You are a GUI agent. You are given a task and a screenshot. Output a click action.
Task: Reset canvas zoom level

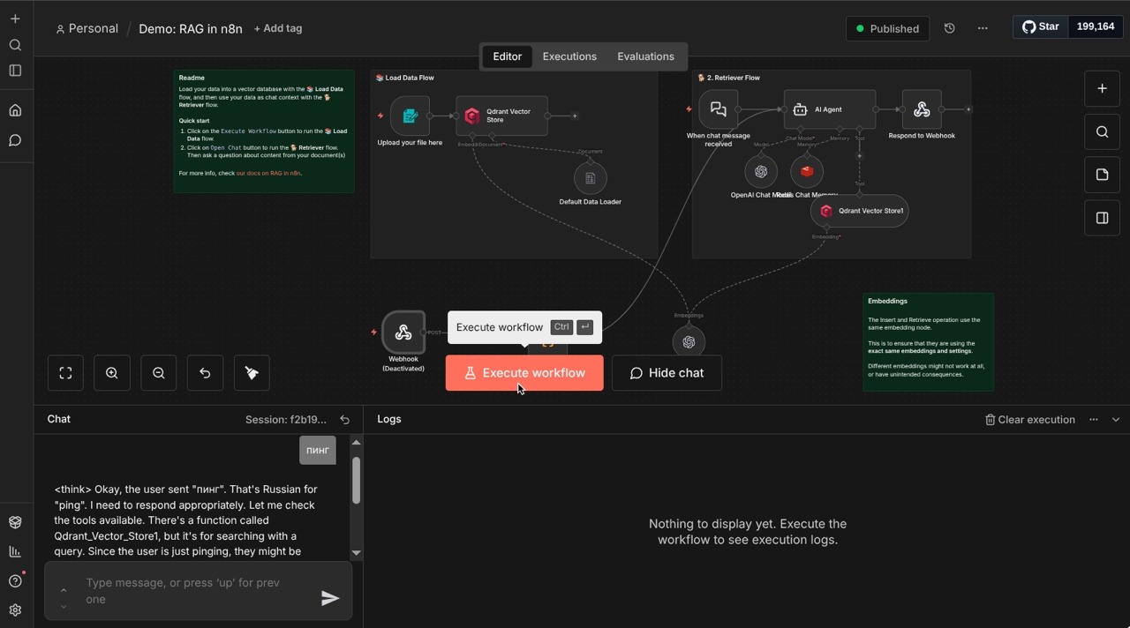[x=205, y=373]
